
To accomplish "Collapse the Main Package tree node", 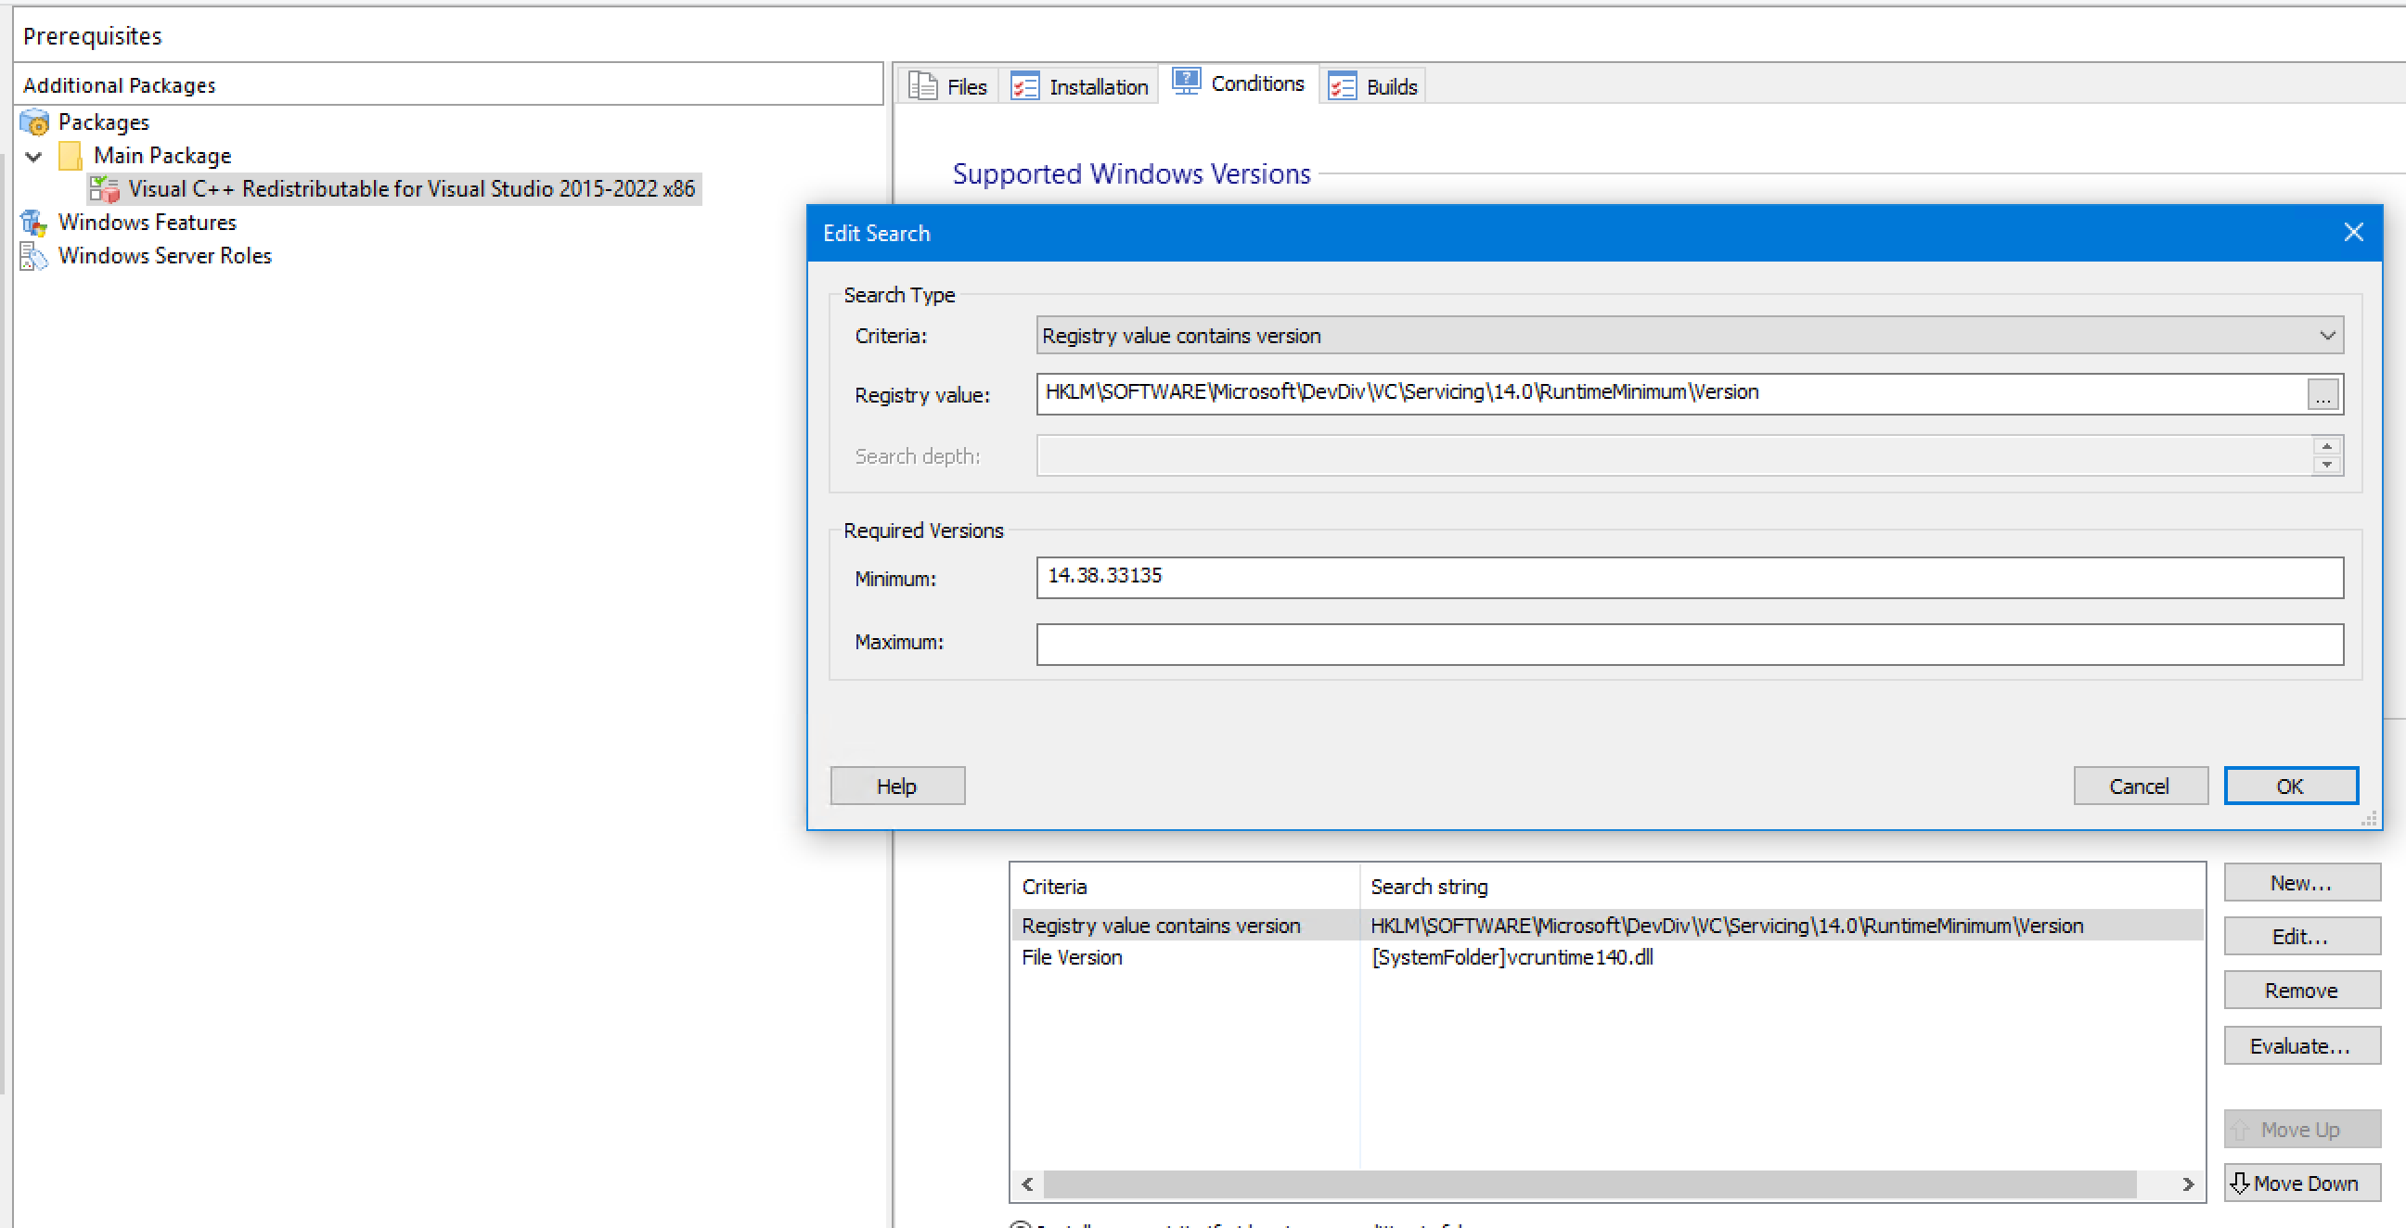I will coord(34,156).
